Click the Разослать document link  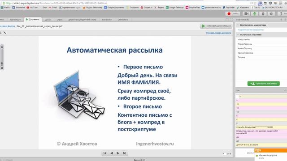point(218,33)
